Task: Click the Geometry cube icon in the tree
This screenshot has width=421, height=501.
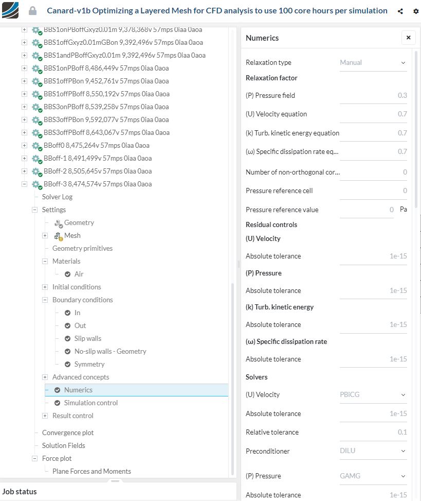Action: tap(58, 223)
